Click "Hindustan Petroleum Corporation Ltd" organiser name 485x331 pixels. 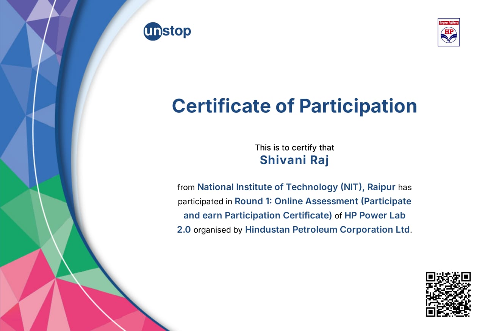(327, 230)
